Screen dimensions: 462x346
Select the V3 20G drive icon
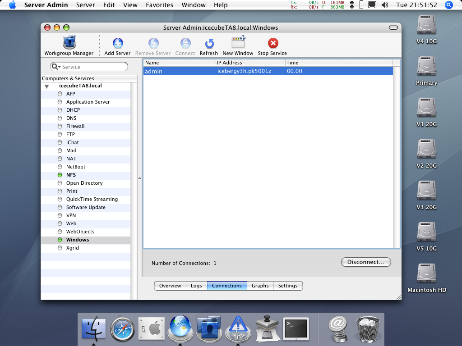pos(426,191)
